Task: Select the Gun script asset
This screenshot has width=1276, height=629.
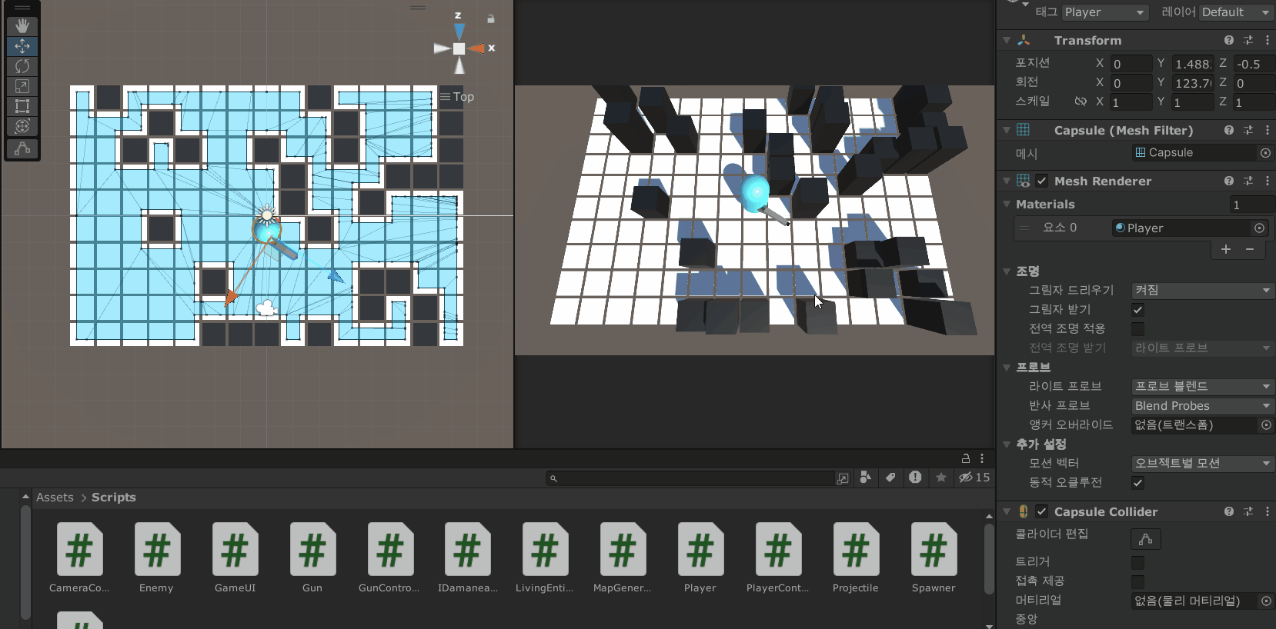Action: tap(312, 558)
